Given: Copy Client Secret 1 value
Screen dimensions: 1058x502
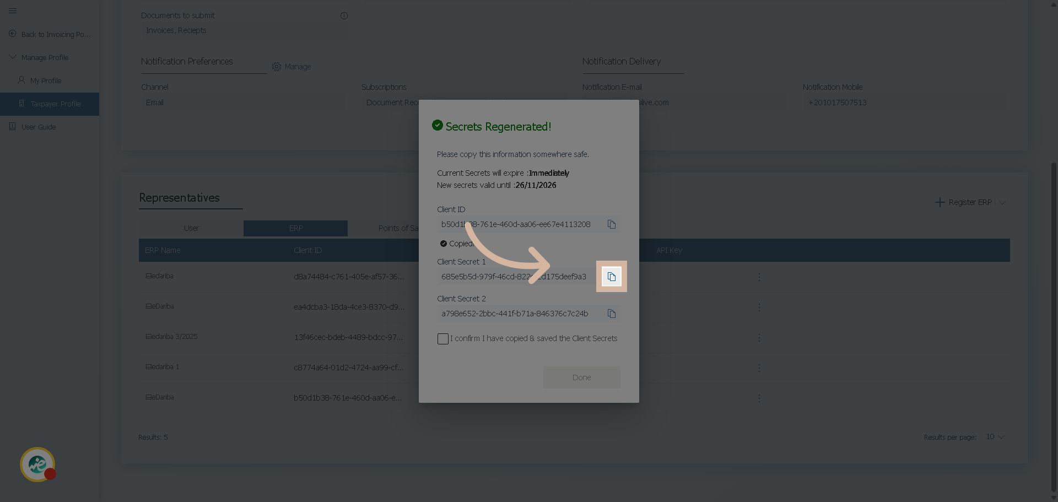Looking at the screenshot, I should tap(612, 277).
